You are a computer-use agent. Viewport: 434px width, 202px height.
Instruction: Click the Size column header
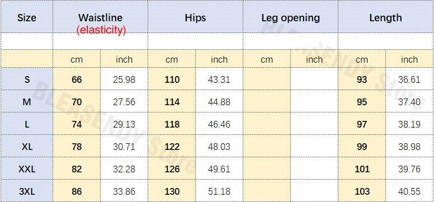[x=27, y=18]
